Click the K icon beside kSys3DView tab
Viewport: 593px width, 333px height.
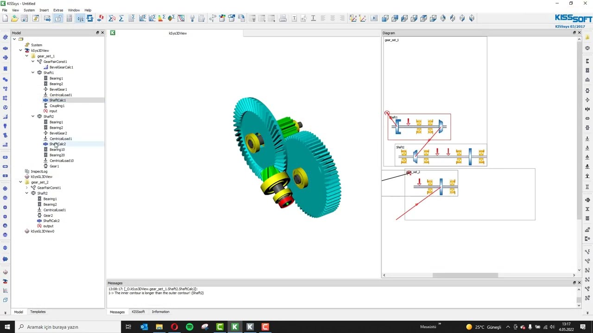point(113,33)
